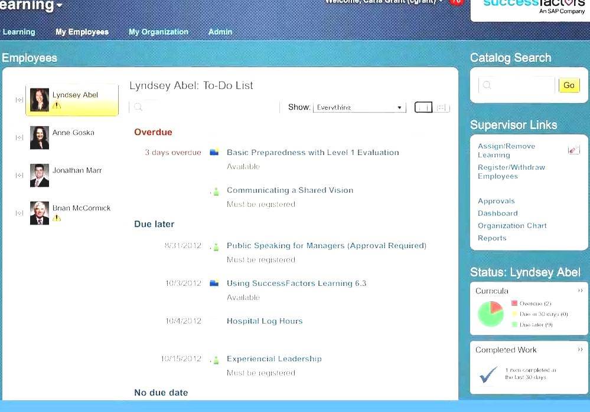The width and height of the screenshot is (590, 412).
Task: Select Lyndsey Abel's photo thumbnail
Action: tap(40, 100)
